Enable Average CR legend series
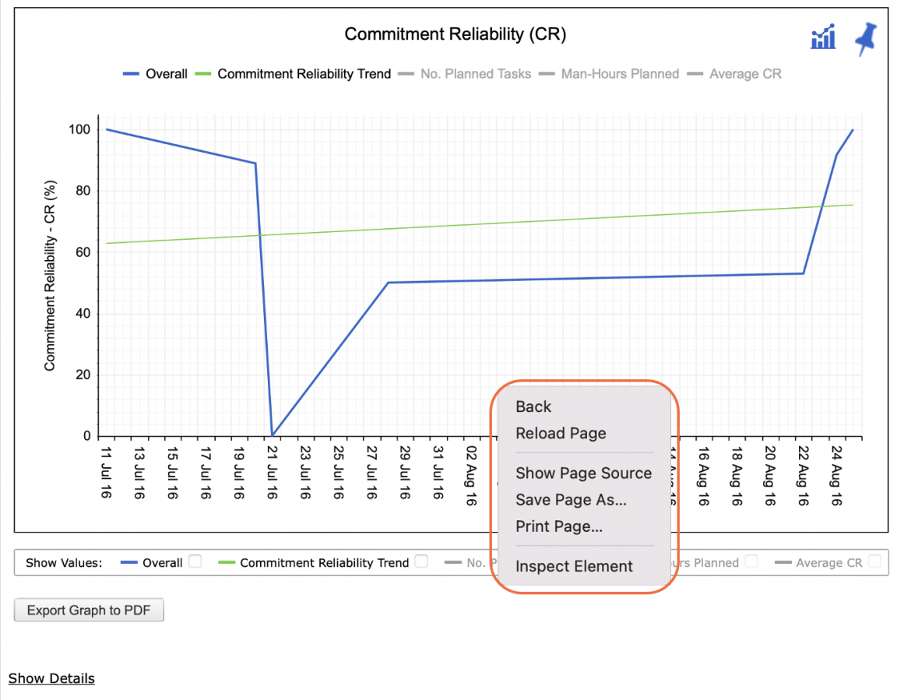Screen dimensions: 911x700 point(734,74)
